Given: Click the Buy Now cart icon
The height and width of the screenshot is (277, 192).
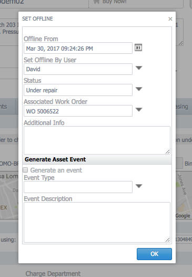Looking at the screenshot, I should point(96,2).
